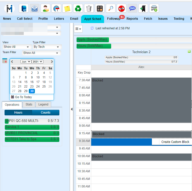This screenshot has height=191, width=192.
Task: Switch to Counts in Operations panel
Action: (x=45, y=113)
